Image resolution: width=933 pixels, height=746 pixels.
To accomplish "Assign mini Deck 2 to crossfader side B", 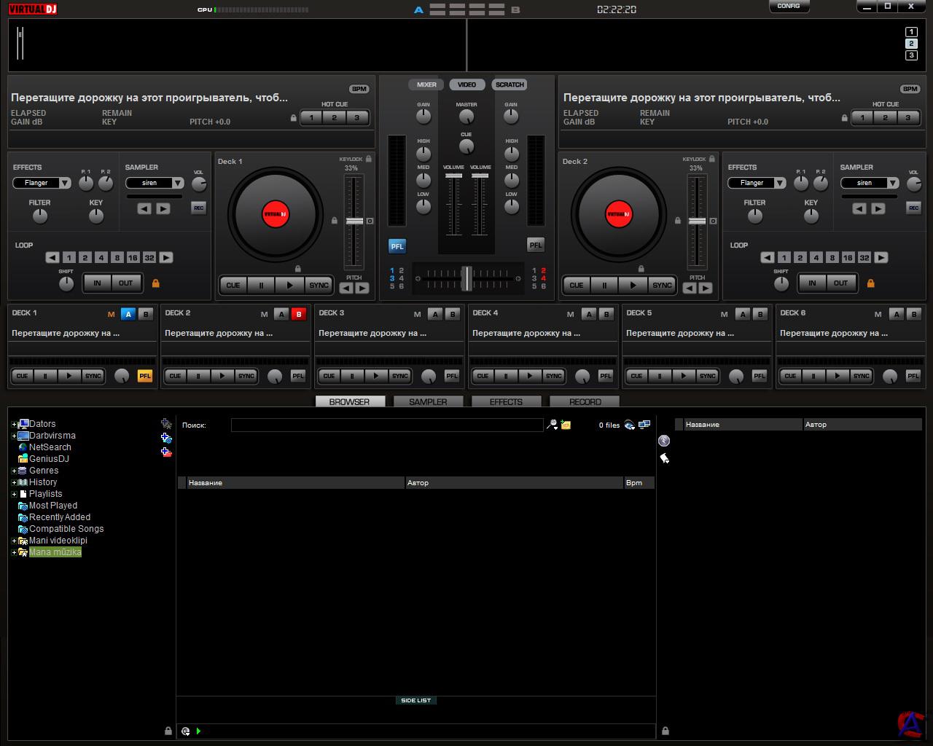I will point(298,315).
